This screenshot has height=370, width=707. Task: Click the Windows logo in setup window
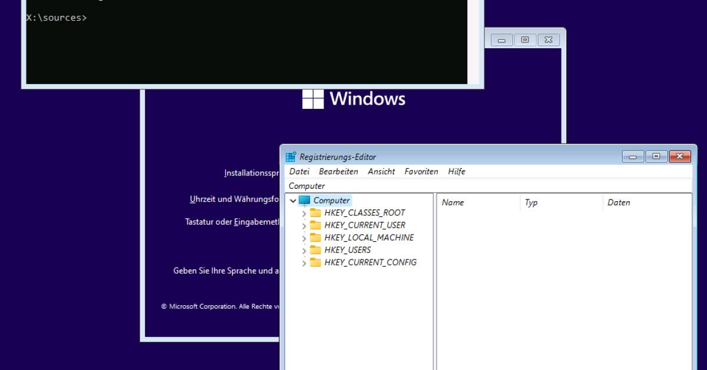313,99
